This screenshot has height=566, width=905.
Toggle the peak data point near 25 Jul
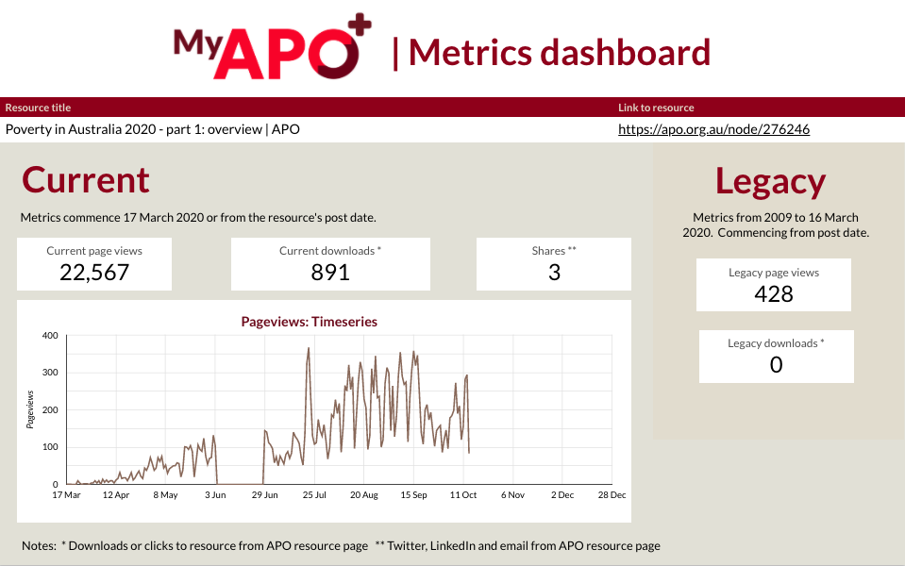pos(308,348)
